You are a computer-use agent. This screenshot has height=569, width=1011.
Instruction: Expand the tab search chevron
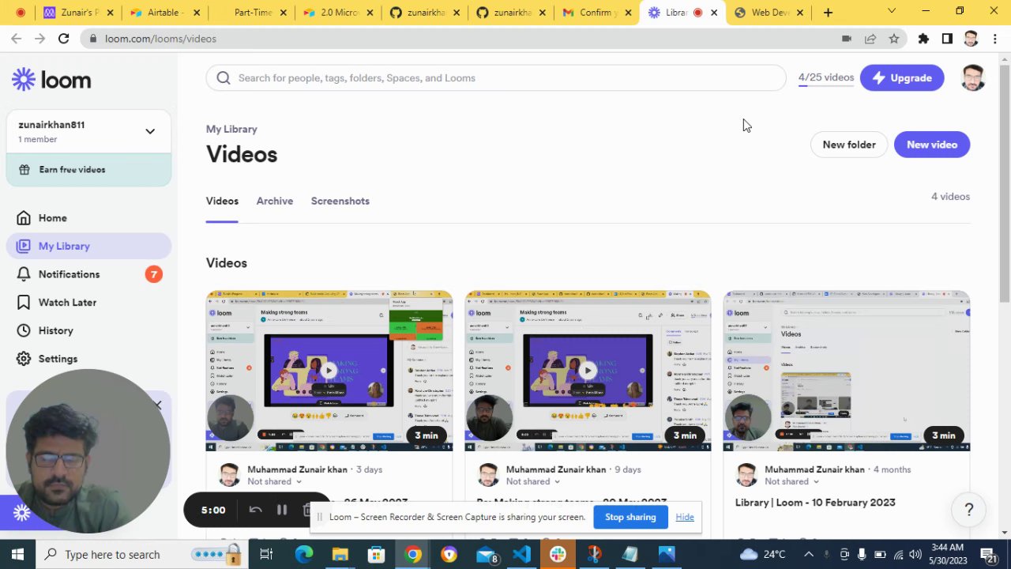(x=892, y=11)
